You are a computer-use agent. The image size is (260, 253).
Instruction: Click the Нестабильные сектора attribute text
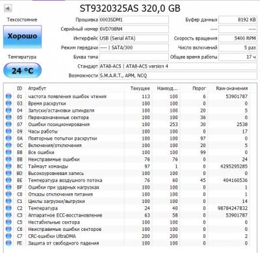pos(54,222)
